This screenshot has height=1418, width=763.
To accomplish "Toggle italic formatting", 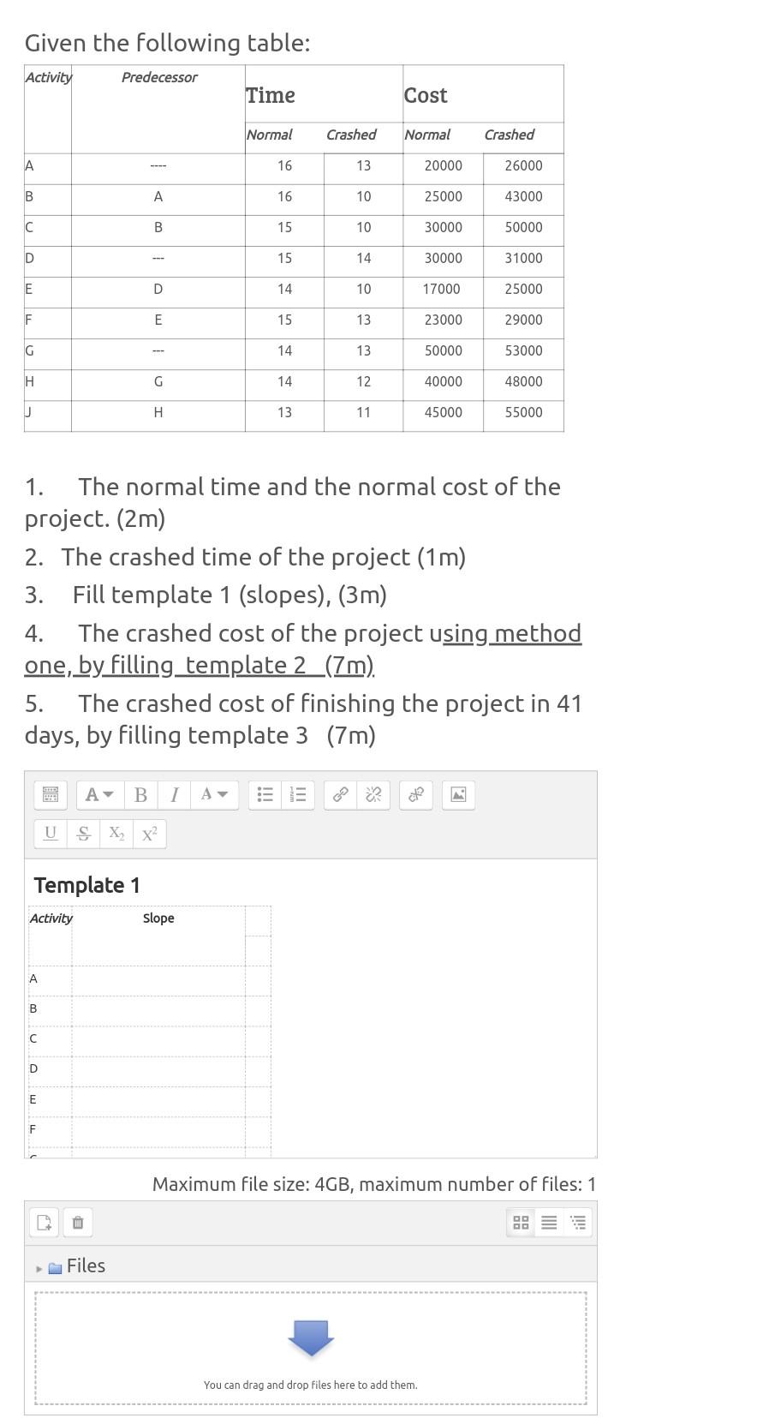I will [x=174, y=794].
